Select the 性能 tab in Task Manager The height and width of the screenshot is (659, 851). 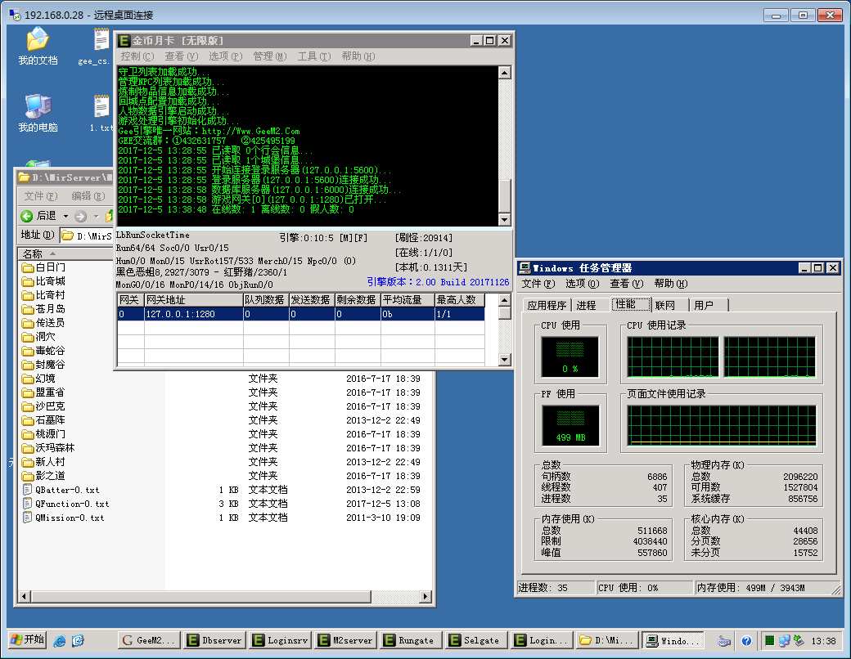630,304
